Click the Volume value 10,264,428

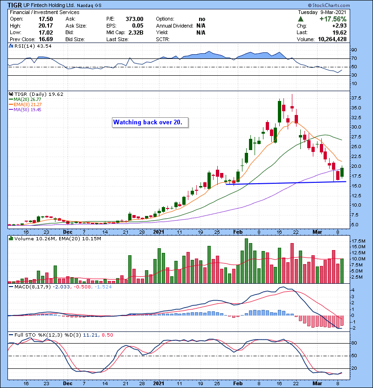point(332,39)
